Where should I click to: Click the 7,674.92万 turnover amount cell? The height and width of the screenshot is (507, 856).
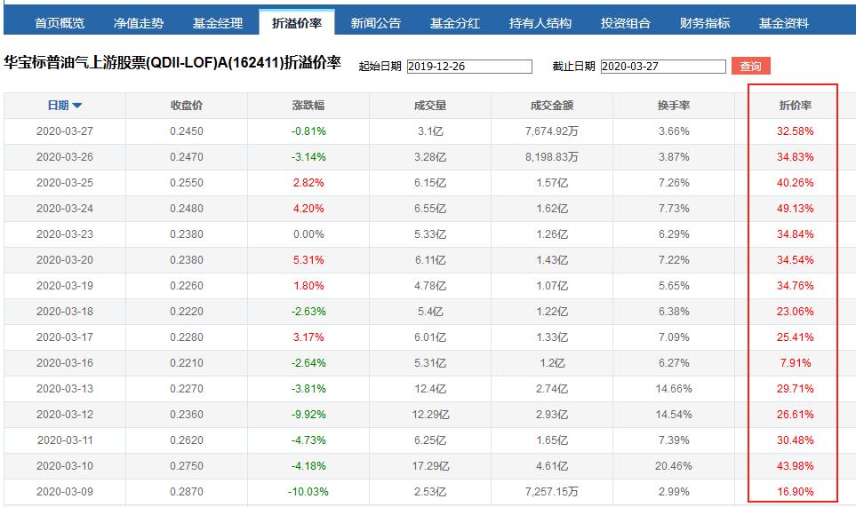point(552,131)
